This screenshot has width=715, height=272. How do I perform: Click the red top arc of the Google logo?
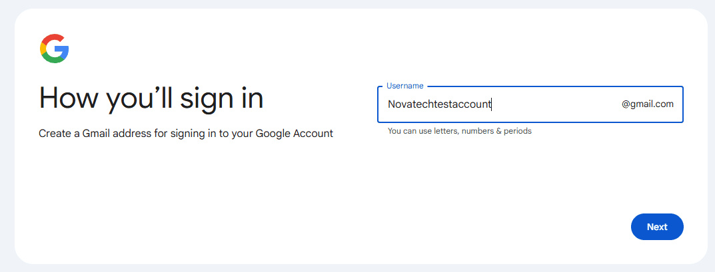coord(53,38)
